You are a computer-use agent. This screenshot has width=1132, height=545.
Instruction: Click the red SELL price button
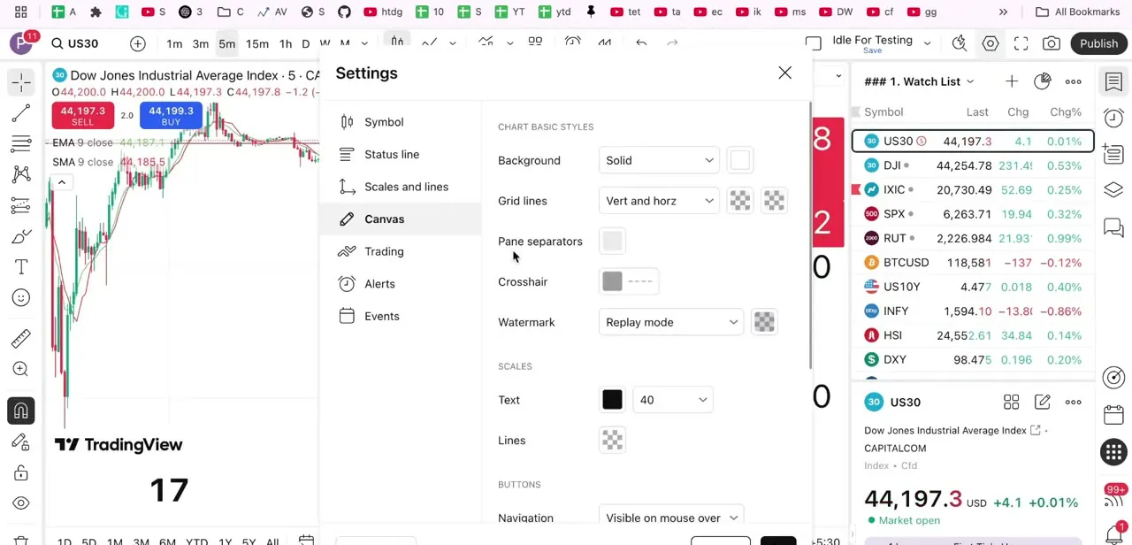[82, 115]
